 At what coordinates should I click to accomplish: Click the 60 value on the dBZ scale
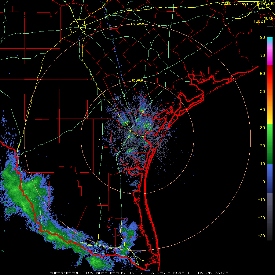point(262,73)
